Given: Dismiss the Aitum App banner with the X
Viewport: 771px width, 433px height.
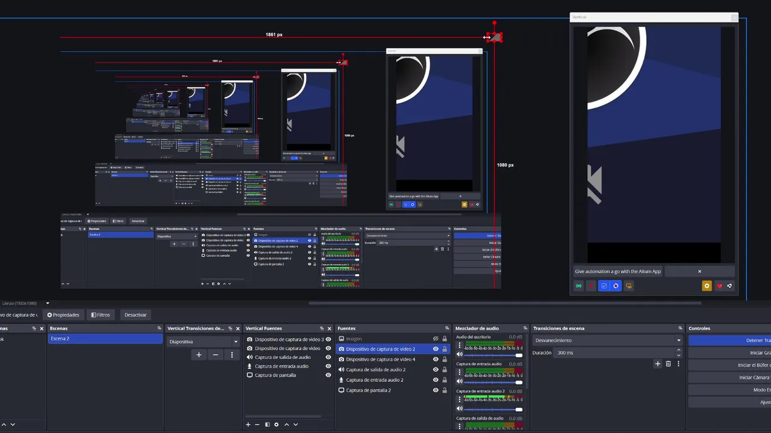Looking at the screenshot, I should tap(699, 271).
